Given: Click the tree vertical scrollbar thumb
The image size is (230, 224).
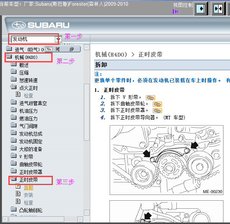Looking at the screenshot, I should (x=86, y=112).
